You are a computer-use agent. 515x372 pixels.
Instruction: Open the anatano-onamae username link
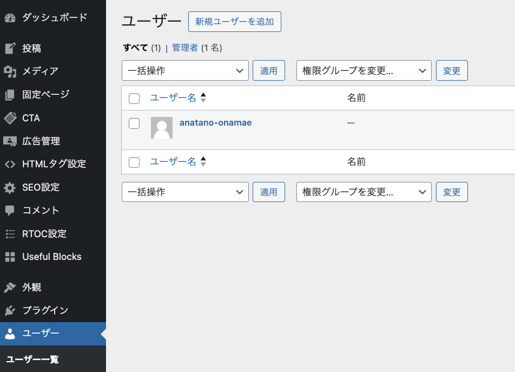click(215, 123)
